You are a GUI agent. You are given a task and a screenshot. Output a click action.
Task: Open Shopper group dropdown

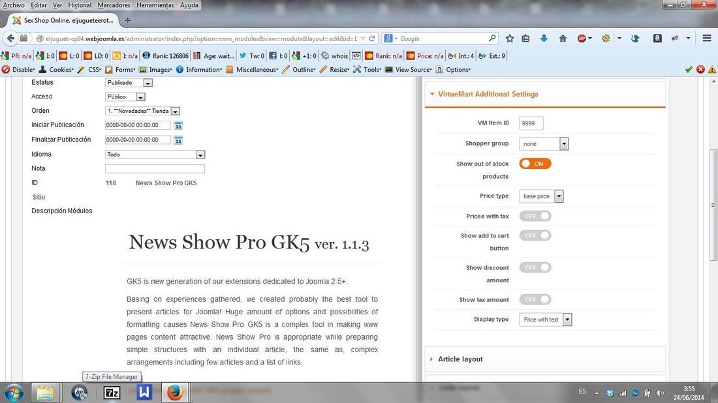pos(544,143)
